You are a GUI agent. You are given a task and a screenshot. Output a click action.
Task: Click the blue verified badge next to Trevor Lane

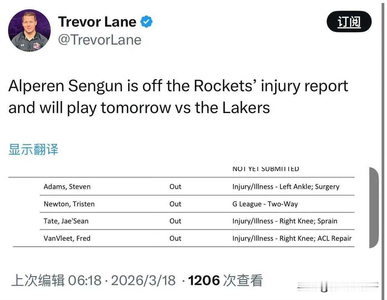146,21
